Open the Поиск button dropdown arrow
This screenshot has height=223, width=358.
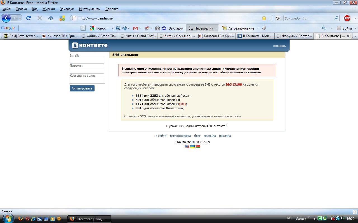click(109, 28)
